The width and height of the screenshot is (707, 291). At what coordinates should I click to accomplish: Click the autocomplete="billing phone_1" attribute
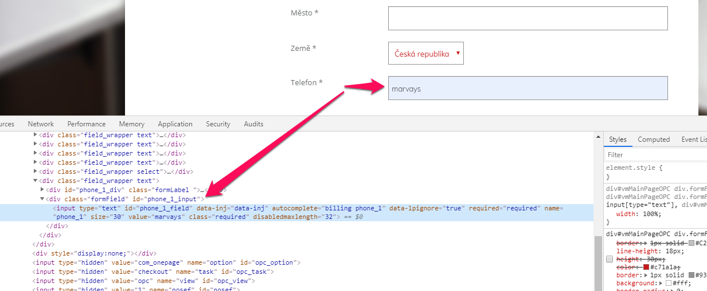click(329, 208)
